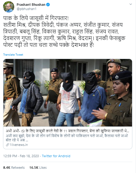This screenshot has width=136, height=173.
Task: Click the first line of Hindi tweet text
Action: coord(36,18)
